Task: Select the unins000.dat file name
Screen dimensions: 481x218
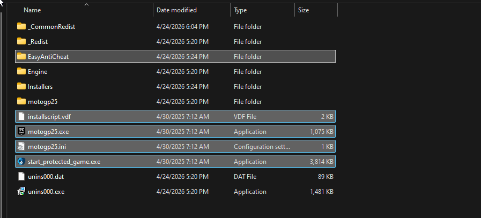Action: 46,177
